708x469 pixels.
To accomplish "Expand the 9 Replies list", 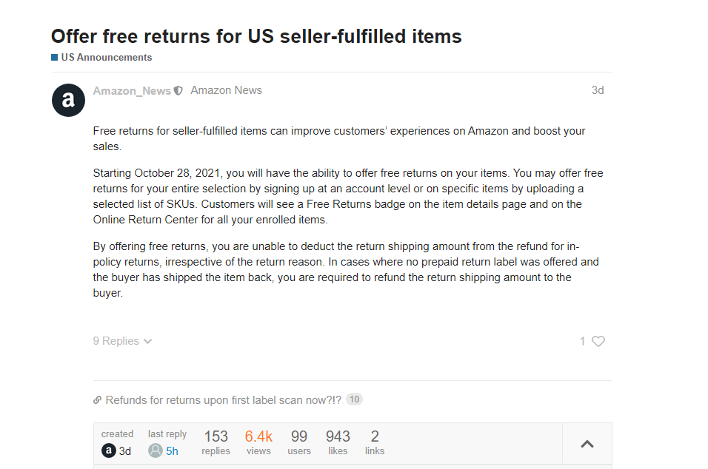I will click(x=122, y=341).
